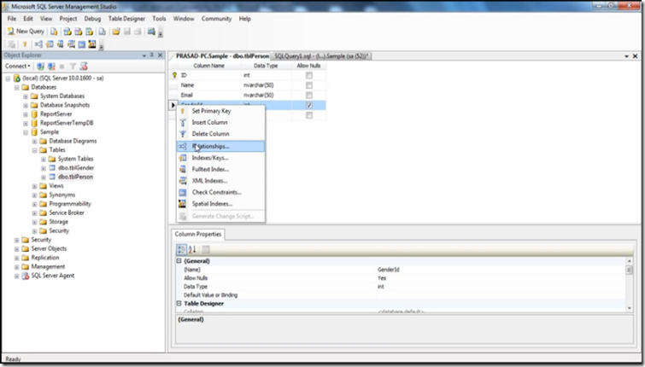Click the Analysis Services DMX Query icon
Screen dimensions: 645x367
click(x=78, y=32)
